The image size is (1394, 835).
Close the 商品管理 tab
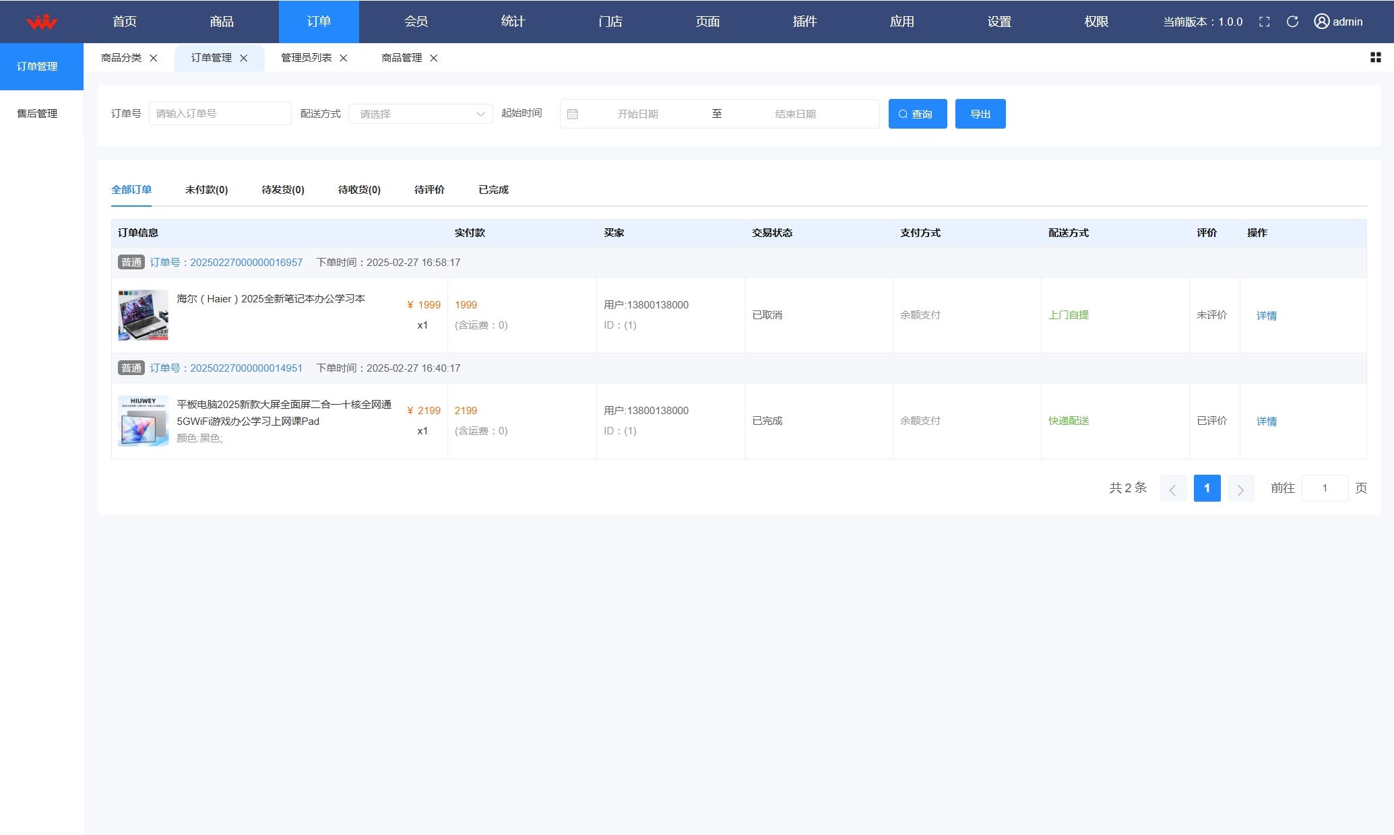click(x=434, y=58)
